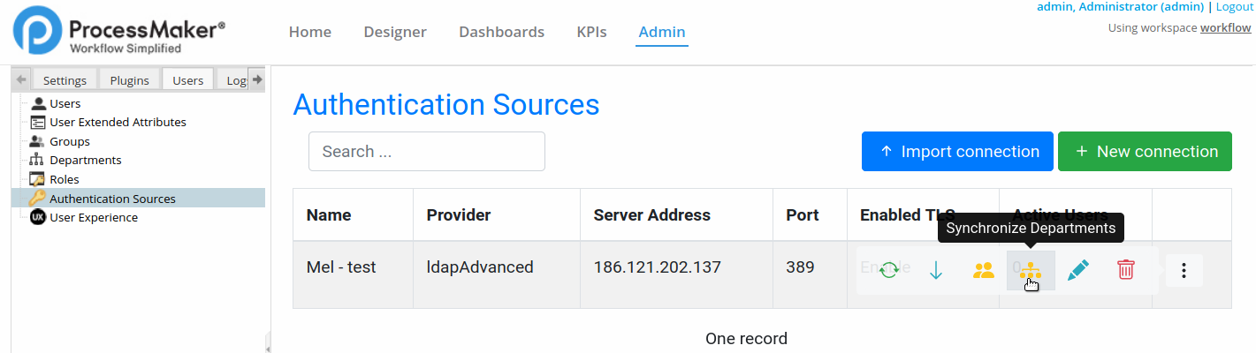Edit the Mel - test connection with pencil icon
Image resolution: width=1256 pixels, height=353 pixels.
coord(1077,270)
